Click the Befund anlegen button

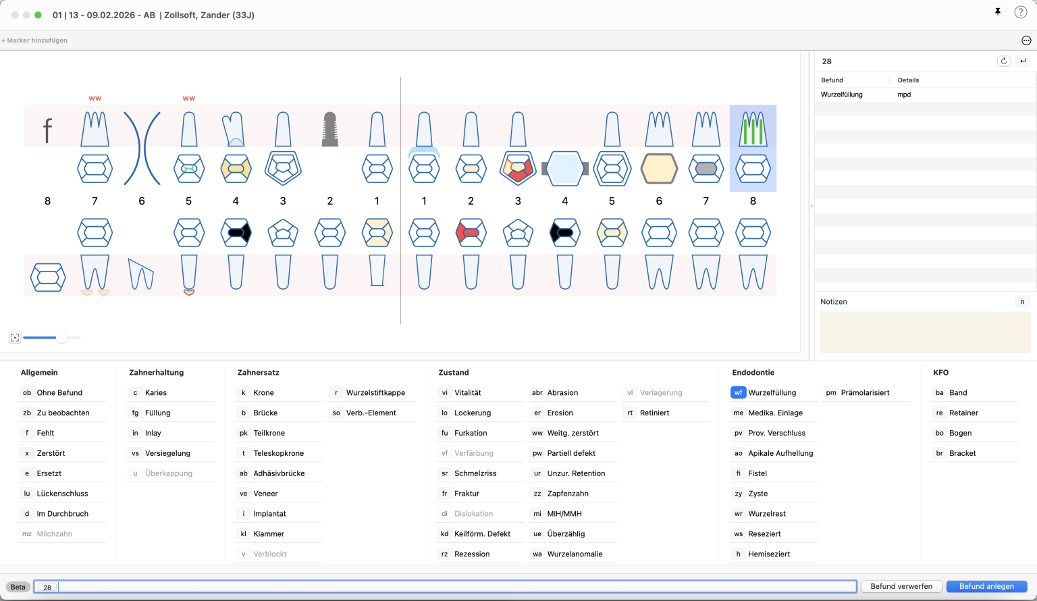[986, 586]
